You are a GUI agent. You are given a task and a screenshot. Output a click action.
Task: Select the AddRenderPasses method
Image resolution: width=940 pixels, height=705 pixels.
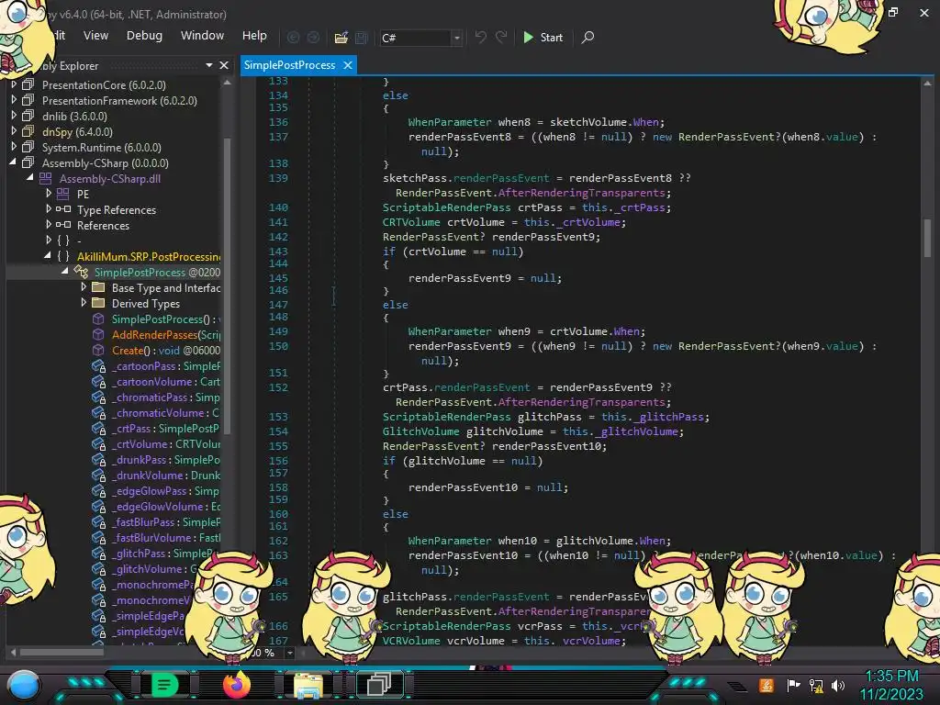[x=166, y=334]
